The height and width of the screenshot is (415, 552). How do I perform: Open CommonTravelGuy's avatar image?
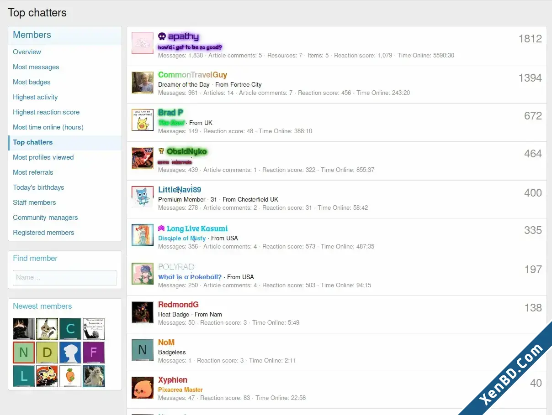143,82
